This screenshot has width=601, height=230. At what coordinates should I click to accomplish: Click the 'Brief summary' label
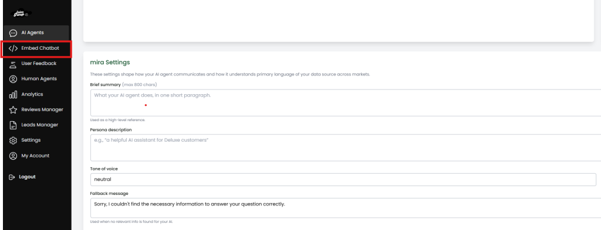[x=106, y=84]
